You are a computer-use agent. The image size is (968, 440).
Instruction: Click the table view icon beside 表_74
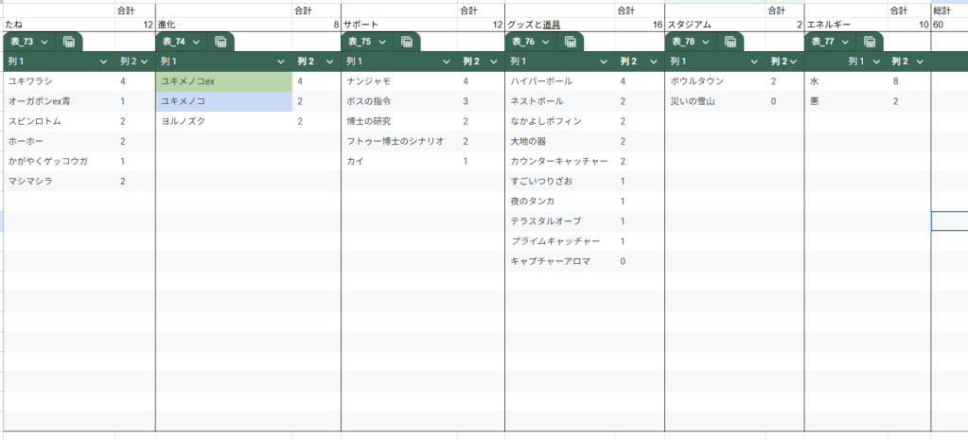220,43
